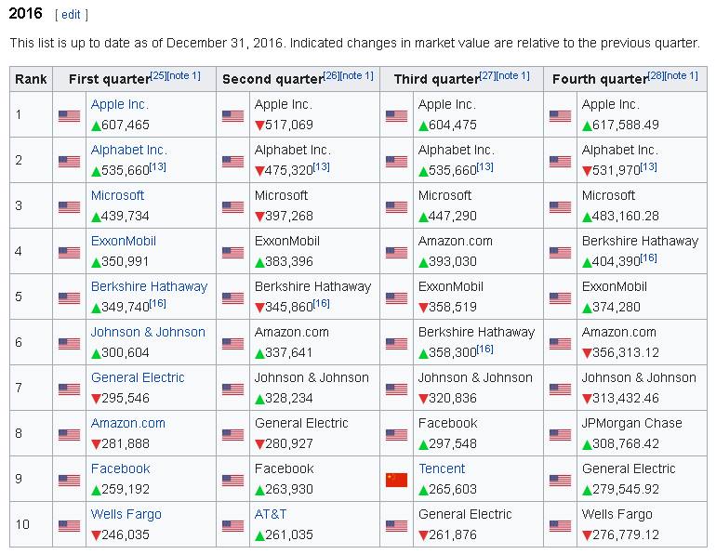Open note 1 on Fourth quarter header

tap(681, 75)
